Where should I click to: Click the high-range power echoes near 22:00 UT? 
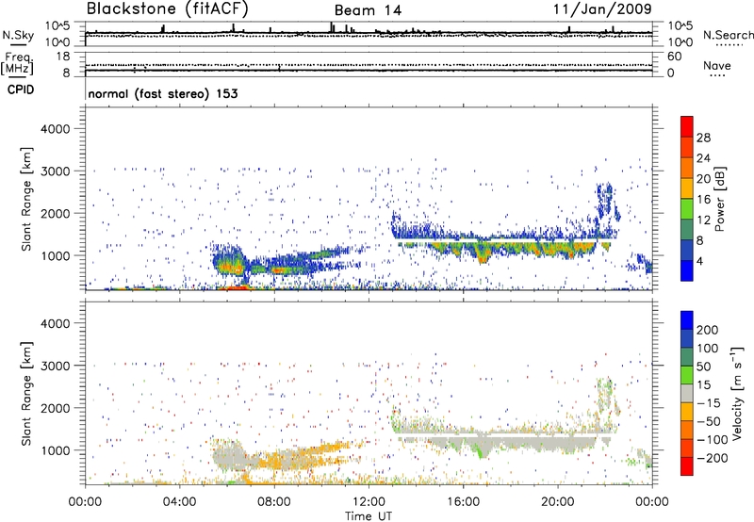pos(606,200)
